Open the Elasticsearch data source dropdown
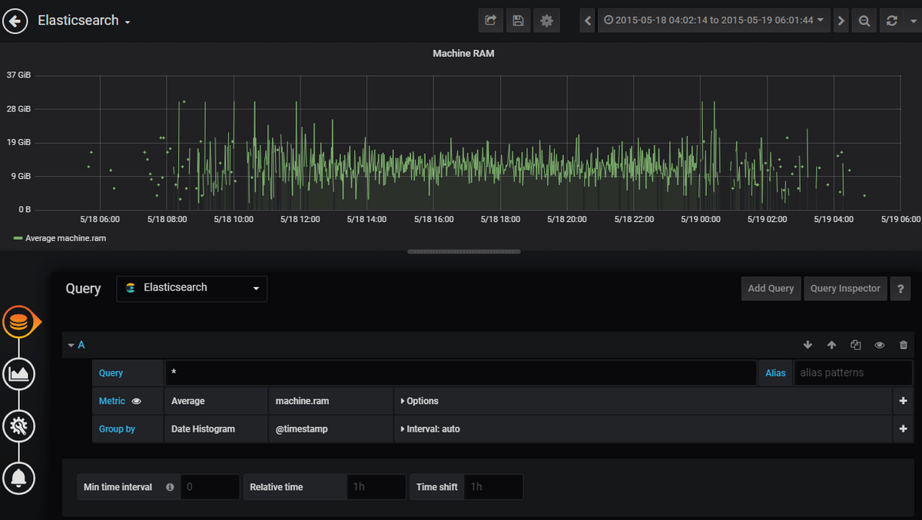The height and width of the screenshot is (520, 922). click(192, 288)
